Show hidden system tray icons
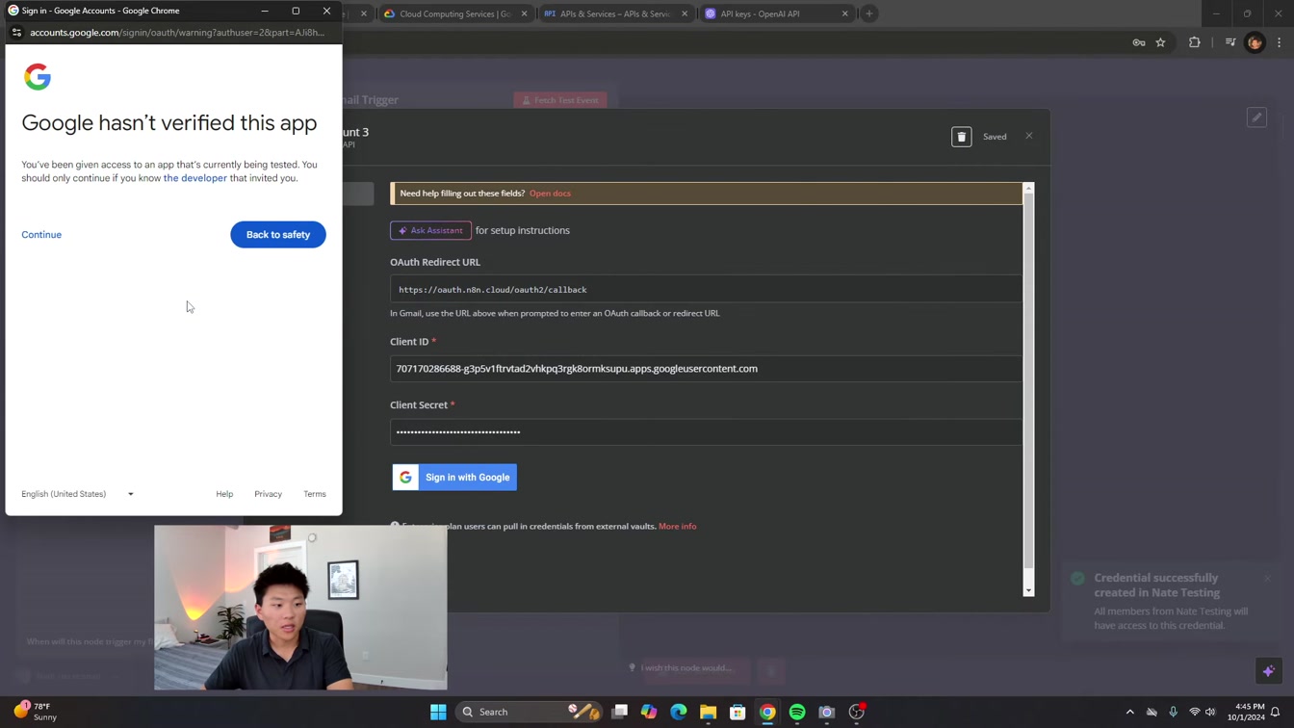 [x=1129, y=713]
